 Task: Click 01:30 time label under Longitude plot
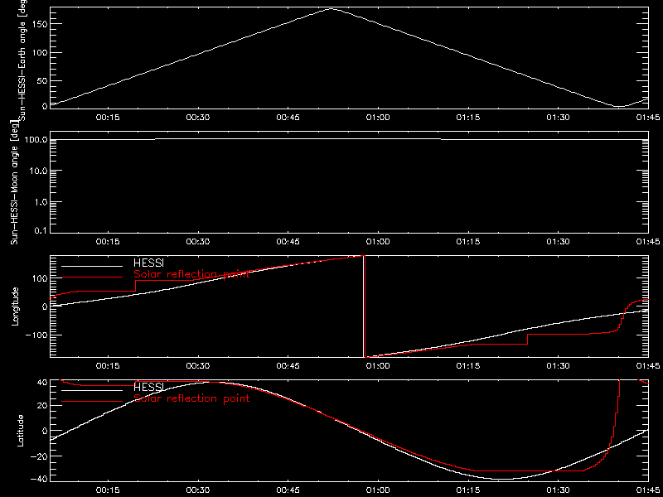pyautogui.click(x=558, y=366)
